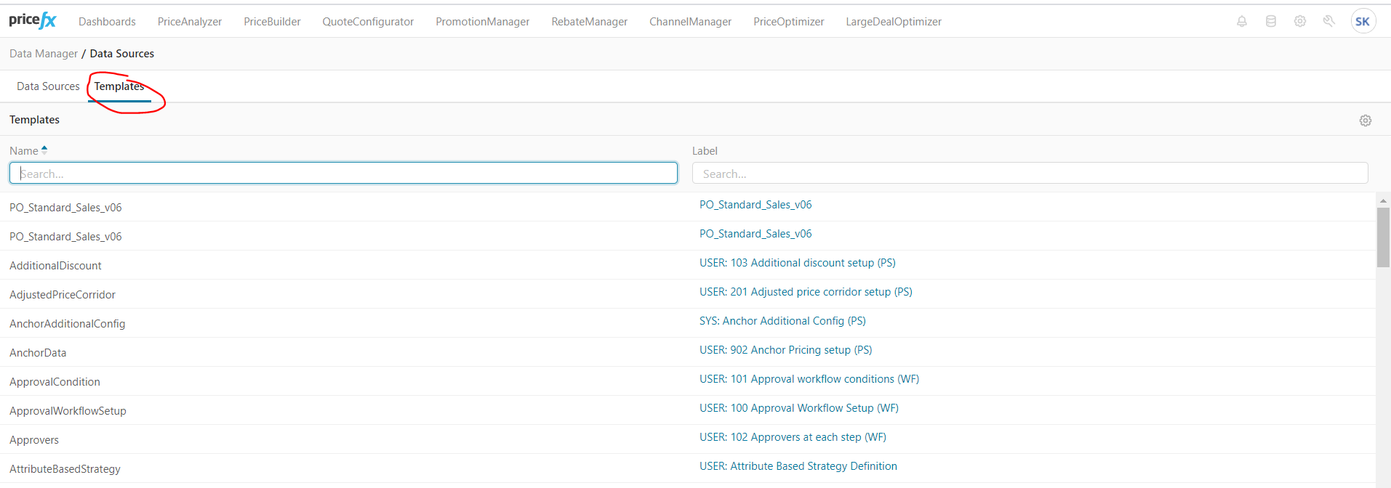
Task: Click the database icon in header
Action: tap(1271, 22)
